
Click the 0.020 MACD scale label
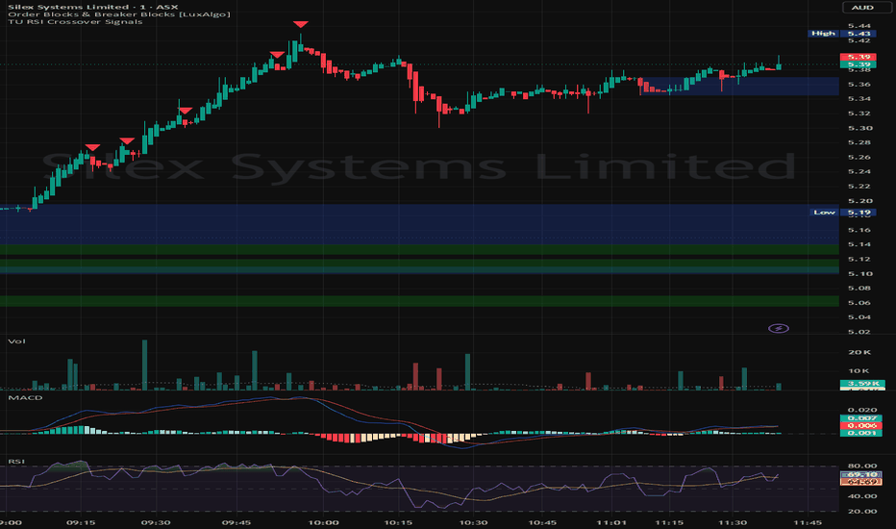862,410
